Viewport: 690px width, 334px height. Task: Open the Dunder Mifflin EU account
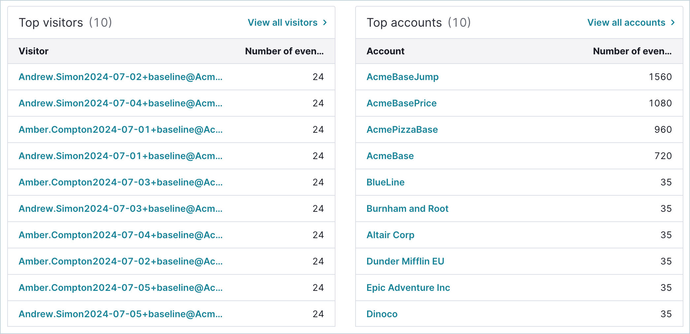[405, 261]
